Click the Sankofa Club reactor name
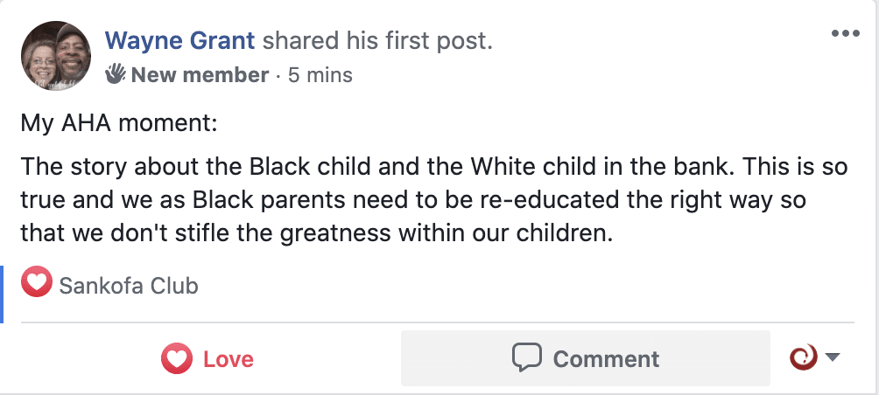The width and height of the screenshot is (879, 395). coord(129,286)
